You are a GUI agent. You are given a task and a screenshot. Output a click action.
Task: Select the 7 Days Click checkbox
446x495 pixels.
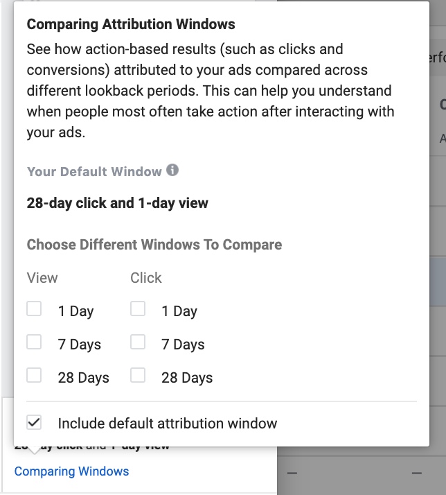138,342
